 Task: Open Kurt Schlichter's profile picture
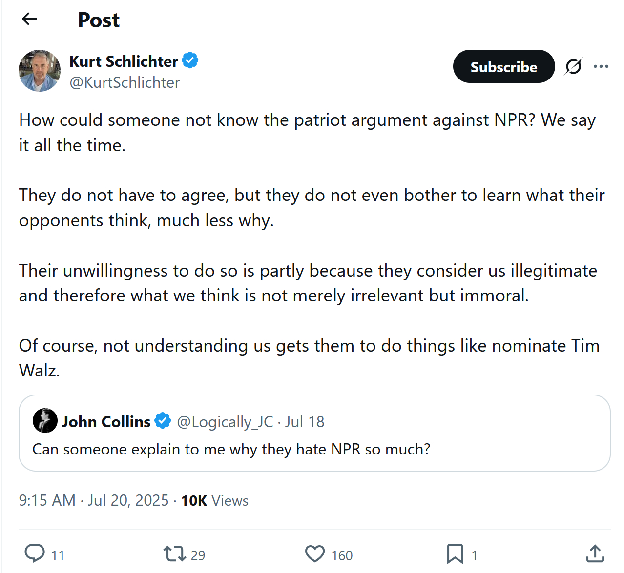pos(40,71)
